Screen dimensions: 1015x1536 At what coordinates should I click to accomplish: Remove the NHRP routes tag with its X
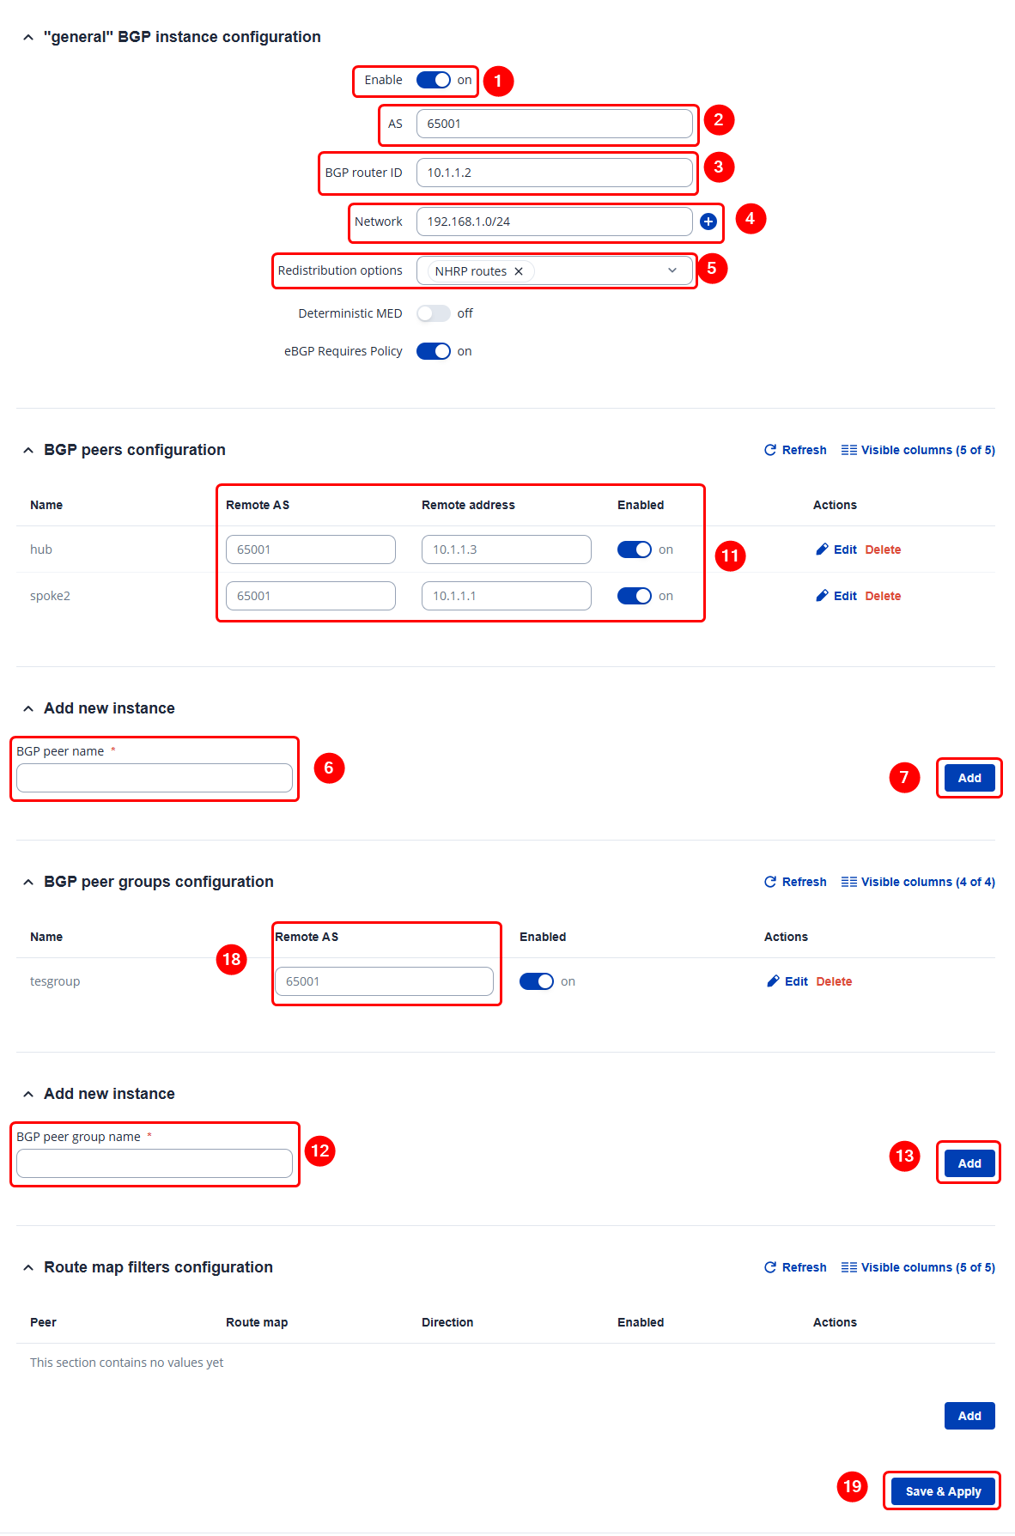click(x=519, y=271)
